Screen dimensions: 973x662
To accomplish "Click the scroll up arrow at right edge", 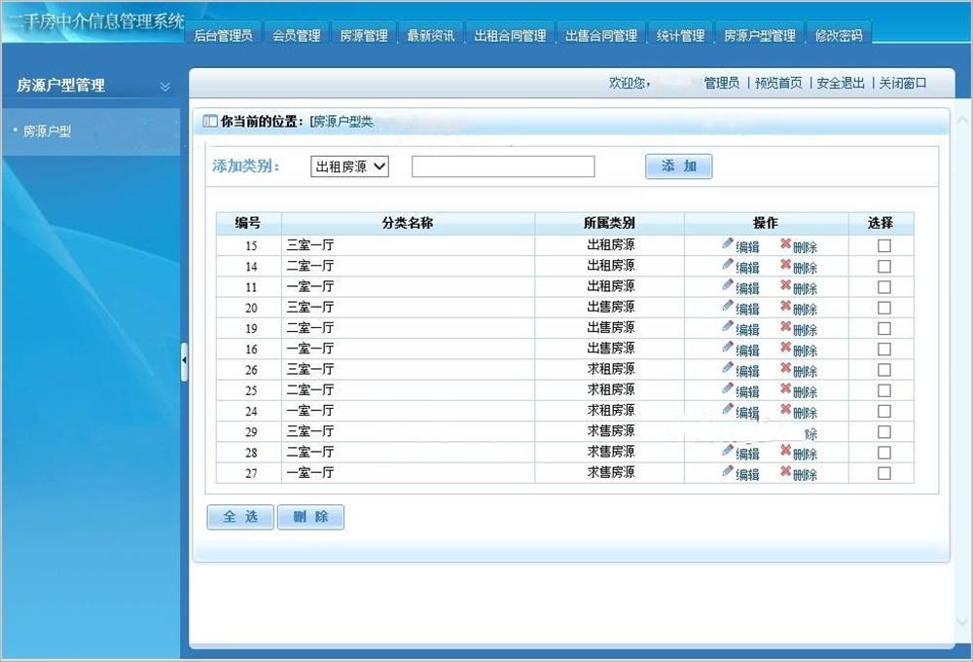I will tap(962, 119).
